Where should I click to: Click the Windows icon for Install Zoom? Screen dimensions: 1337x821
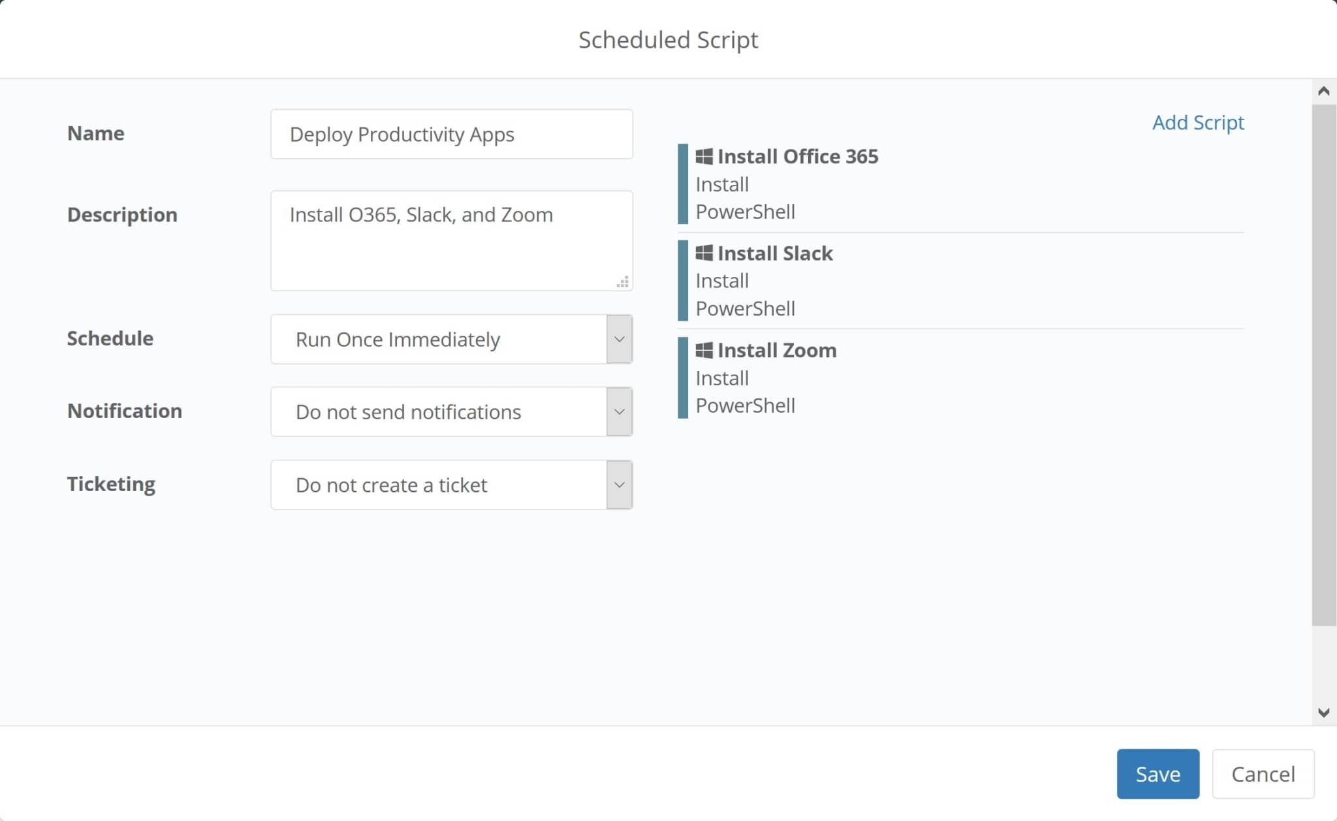pos(703,350)
